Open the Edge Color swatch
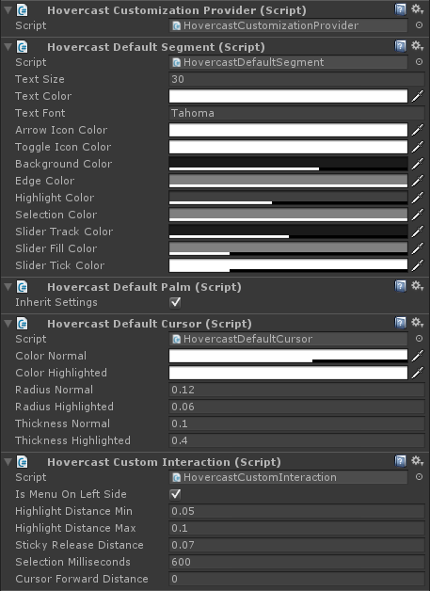This screenshot has width=430, height=591. coord(288,181)
